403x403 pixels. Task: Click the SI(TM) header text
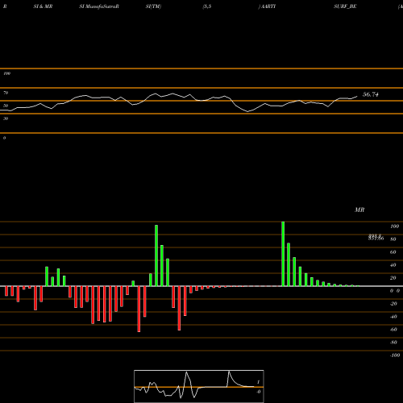tap(153, 6)
